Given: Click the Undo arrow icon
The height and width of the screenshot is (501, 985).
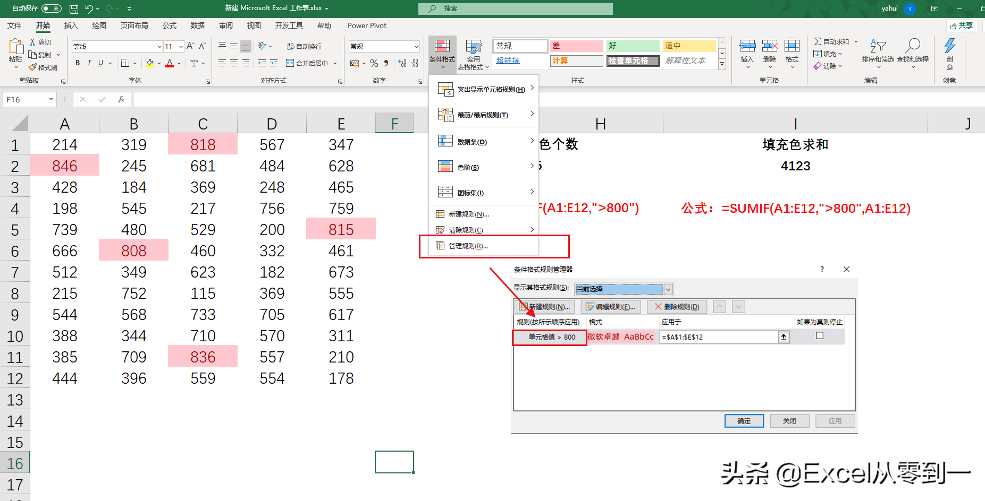Looking at the screenshot, I should (x=89, y=8).
